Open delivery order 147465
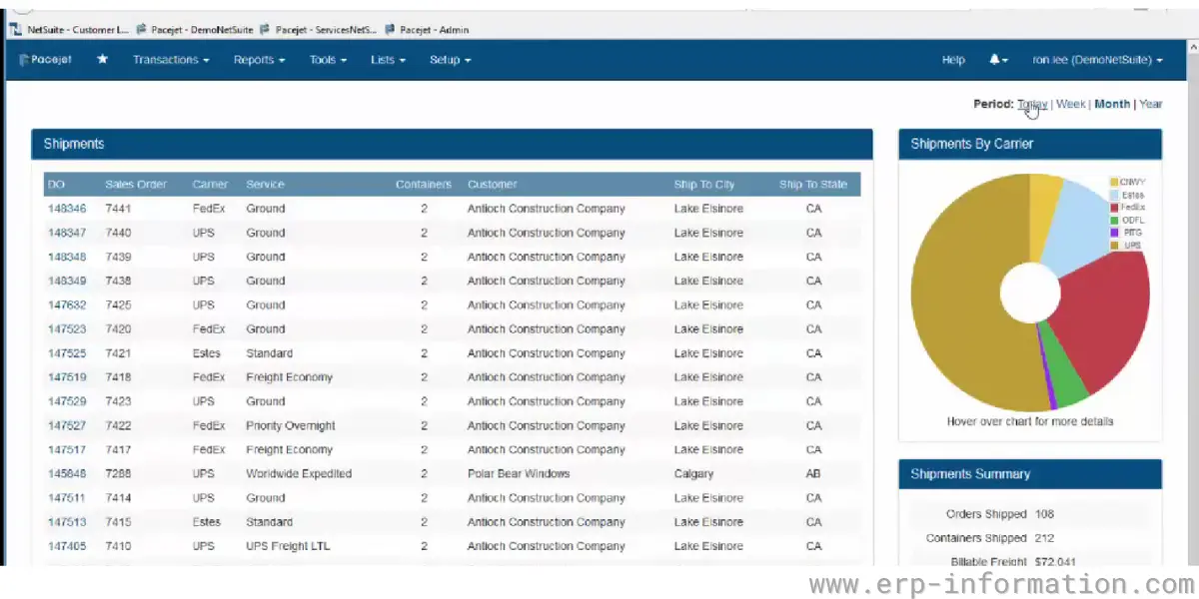Image resolution: width=1199 pixels, height=599 pixels. pyautogui.click(x=67, y=546)
